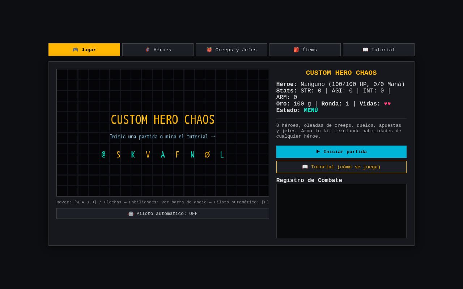The width and height of the screenshot is (463, 289).
Task: Click the robot icon on autopilot button
Action: [131, 213]
